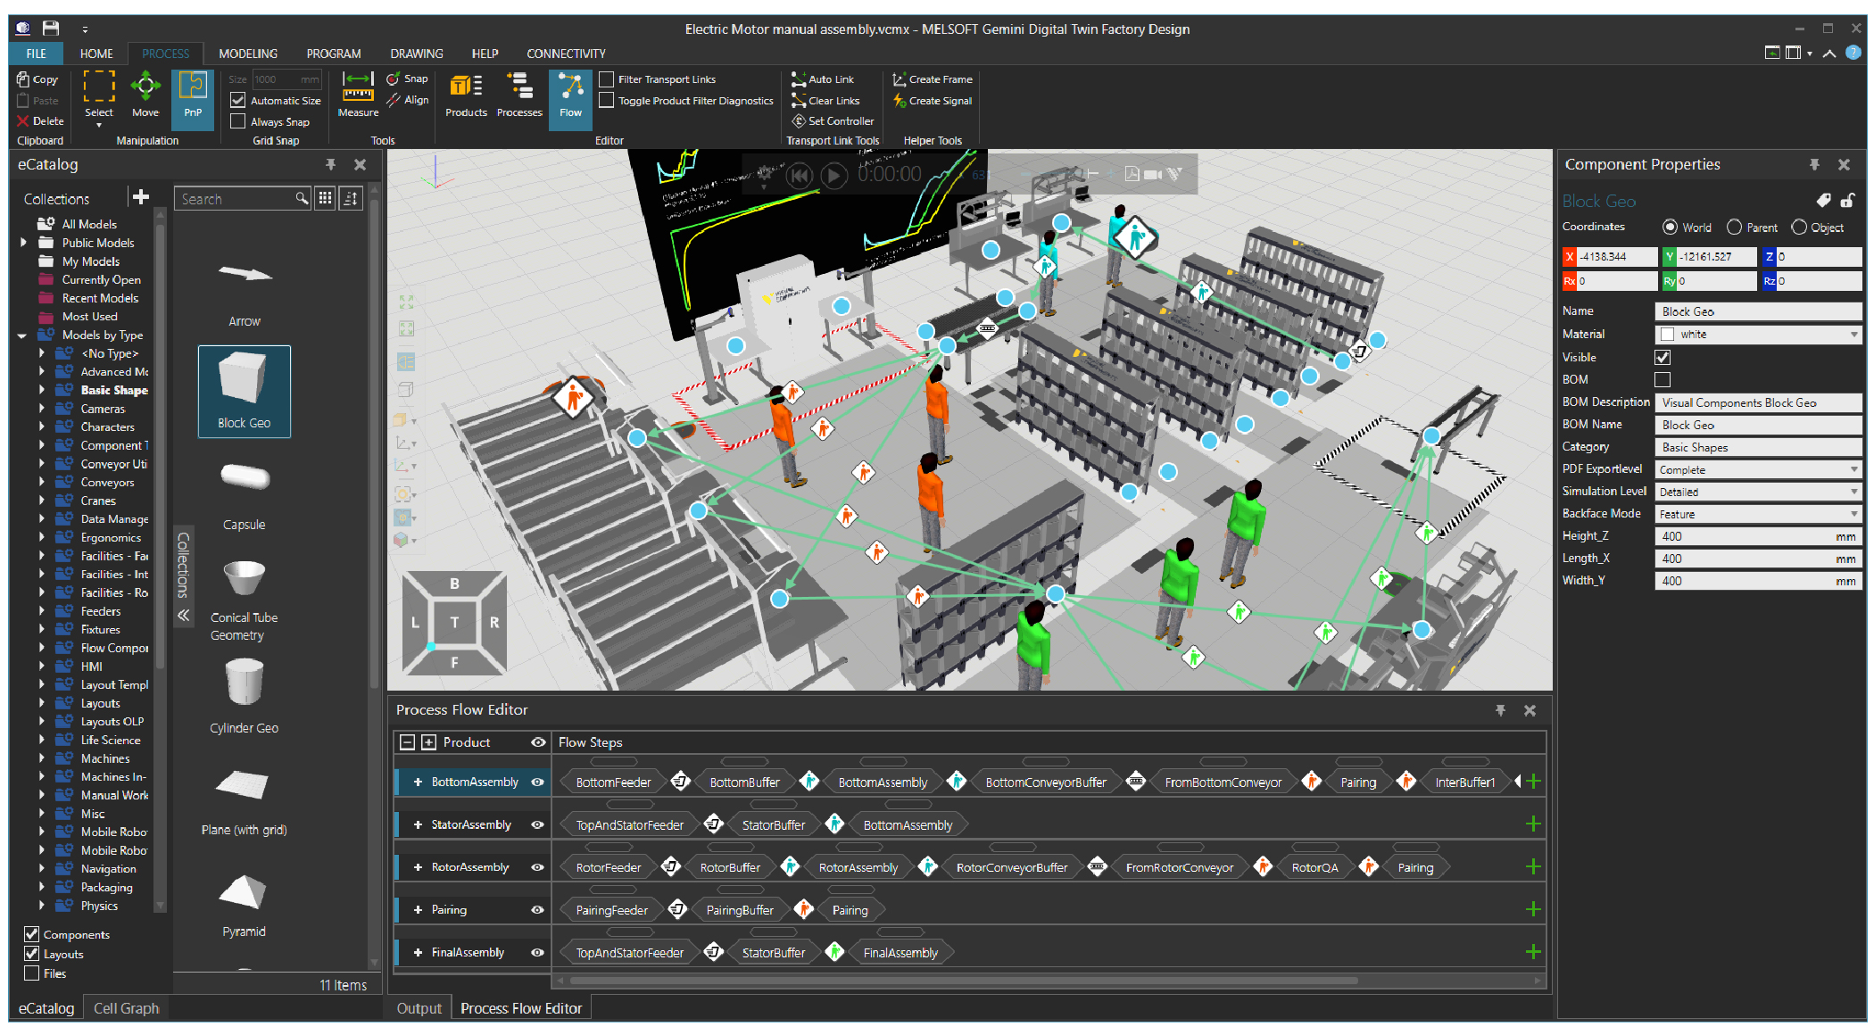Open Backface Mode dropdown

[1853, 514]
